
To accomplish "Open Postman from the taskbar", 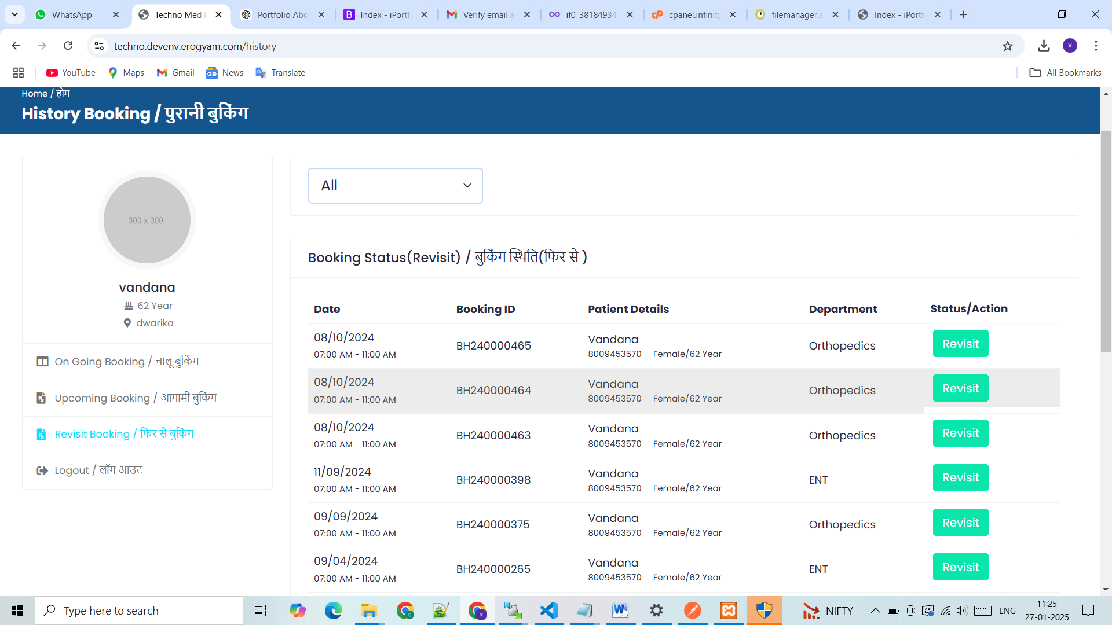I will coord(692,611).
